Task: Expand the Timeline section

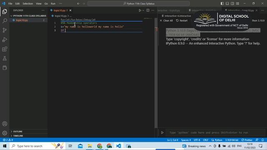Action: tap(18, 136)
